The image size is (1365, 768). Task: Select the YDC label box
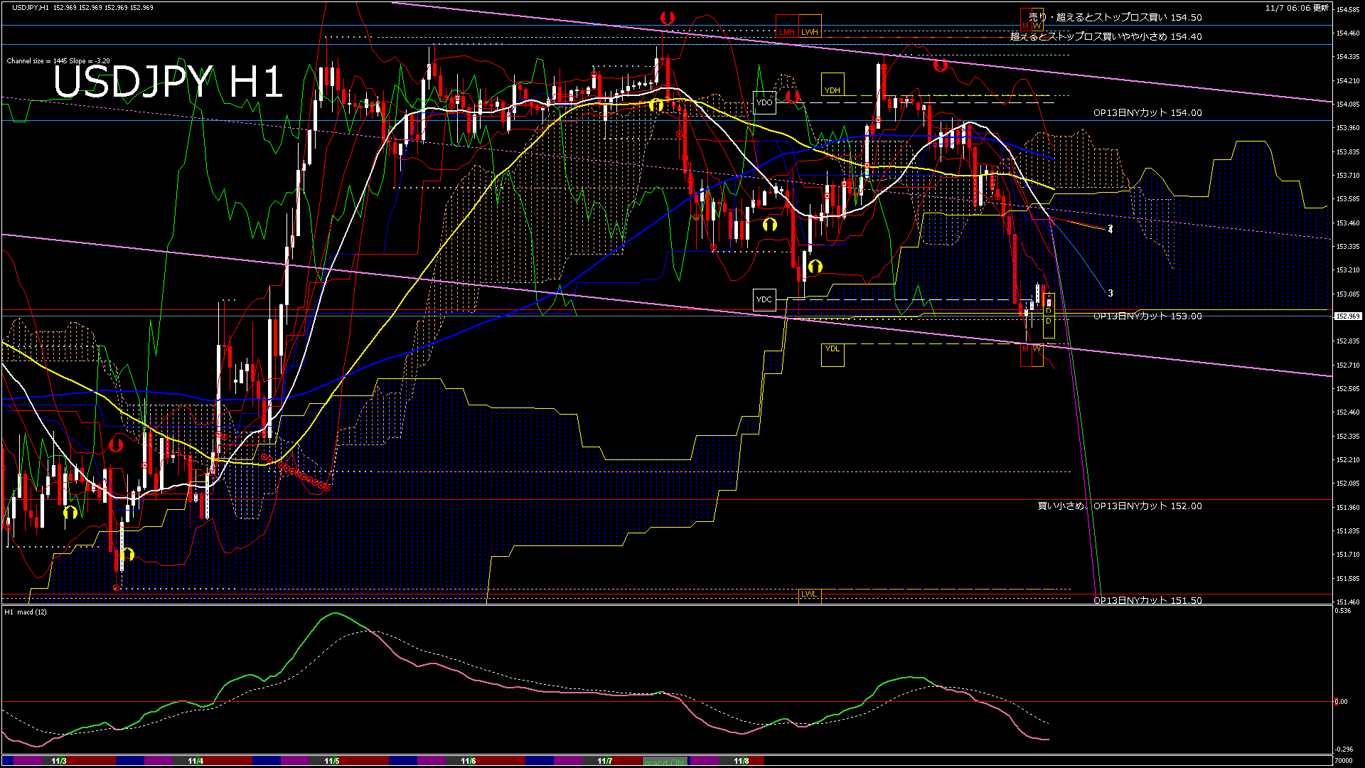tap(764, 299)
